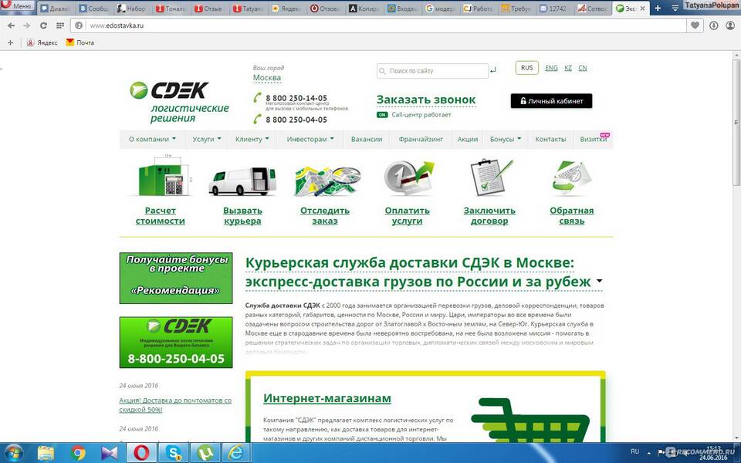Submit search with the enter arrow icon
This screenshot has width=741, height=463.
click(493, 70)
